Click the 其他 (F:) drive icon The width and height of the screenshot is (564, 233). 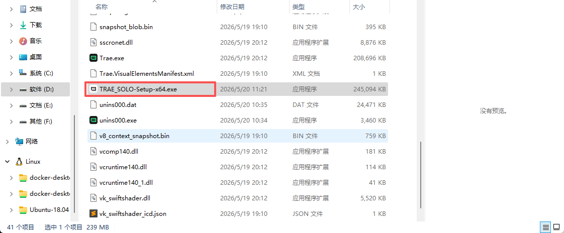pyautogui.click(x=23, y=122)
